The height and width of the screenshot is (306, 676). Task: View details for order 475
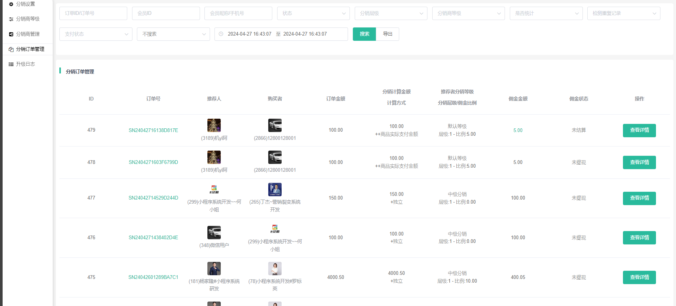click(639, 277)
